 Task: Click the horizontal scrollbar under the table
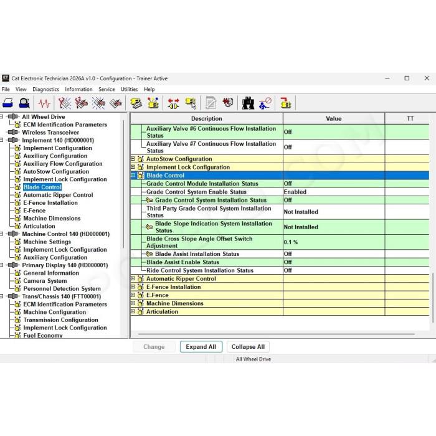pyautogui.click(x=277, y=334)
